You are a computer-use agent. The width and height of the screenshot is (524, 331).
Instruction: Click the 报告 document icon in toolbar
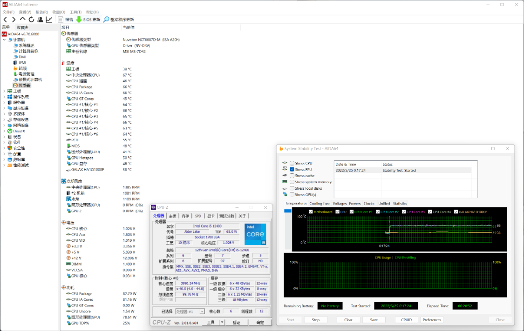(61, 20)
